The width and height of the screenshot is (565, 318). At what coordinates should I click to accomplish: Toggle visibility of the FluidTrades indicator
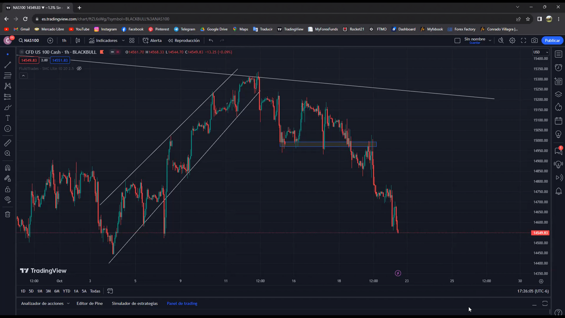(x=79, y=68)
